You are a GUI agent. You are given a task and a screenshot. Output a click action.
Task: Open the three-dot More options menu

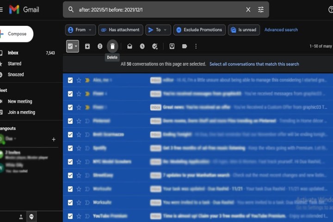coord(196,46)
